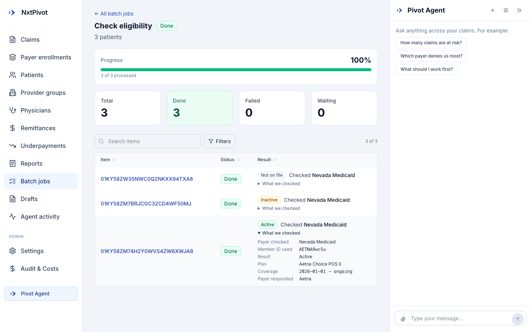Navigate to Patients
This screenshot has width=531, height=332.
tap(41, 75)
